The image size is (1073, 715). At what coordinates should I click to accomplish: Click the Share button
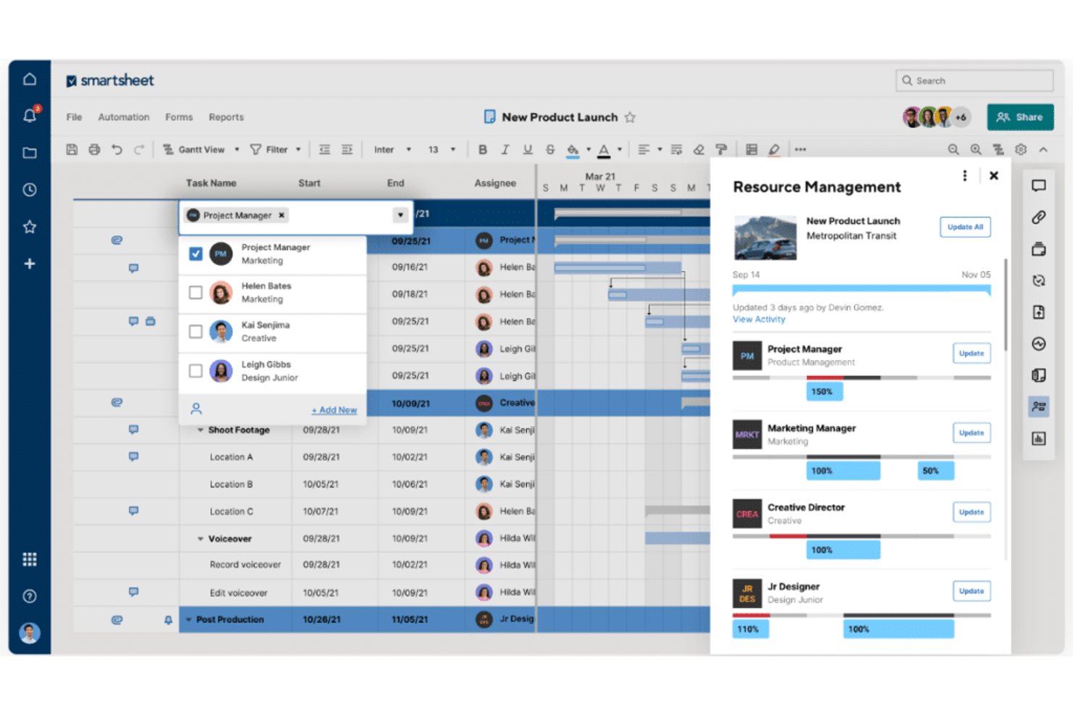[1020, 117]
